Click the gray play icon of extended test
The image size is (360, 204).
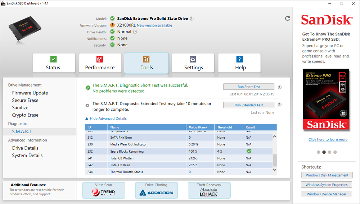coord(87,105)
